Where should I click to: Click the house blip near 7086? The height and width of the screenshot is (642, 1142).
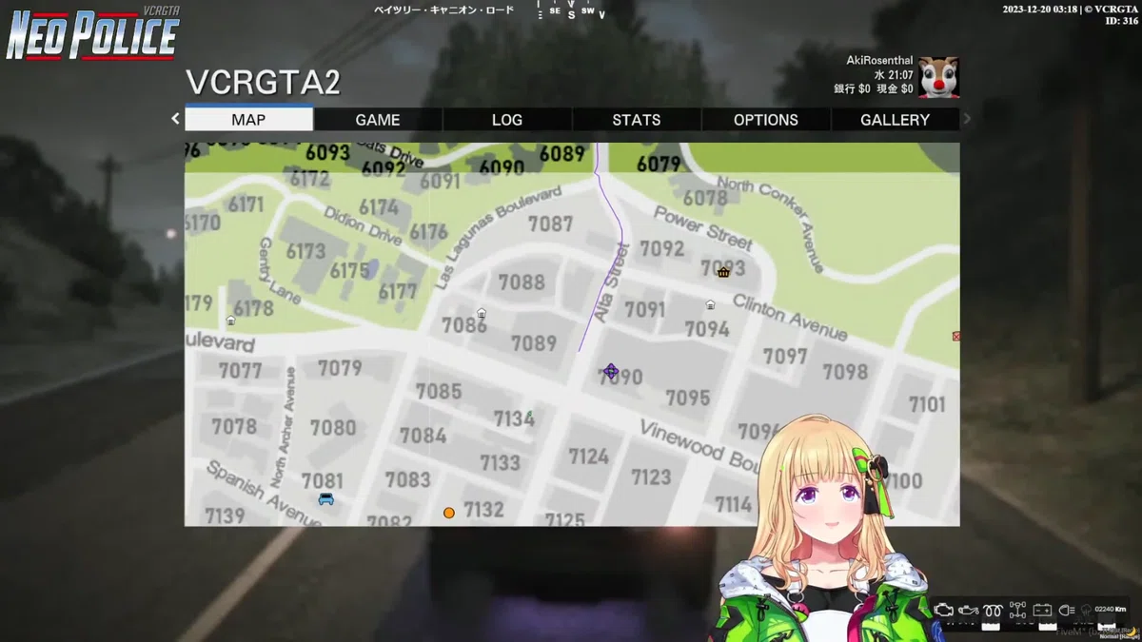(482, 313)
